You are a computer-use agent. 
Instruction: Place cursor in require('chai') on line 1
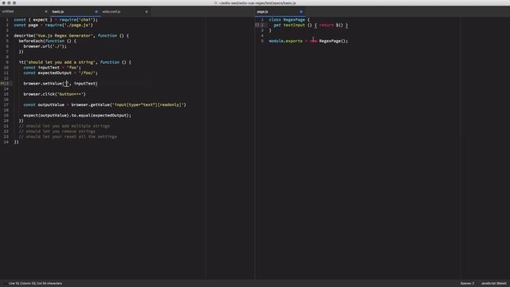point(78,19)
